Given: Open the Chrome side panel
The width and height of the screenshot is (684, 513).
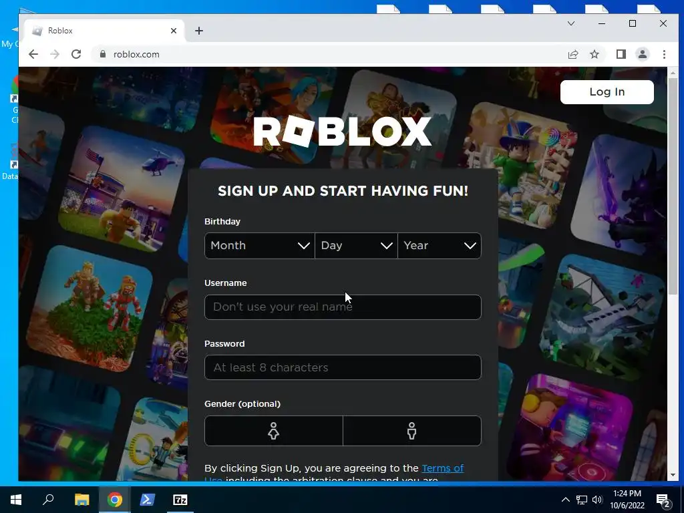Looking at the screenshot, I should click(621, 54).
